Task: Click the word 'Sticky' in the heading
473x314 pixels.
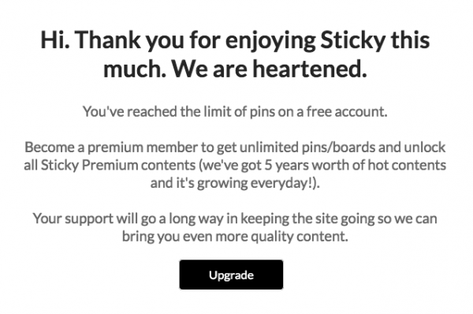Action: tap(352, 39)
